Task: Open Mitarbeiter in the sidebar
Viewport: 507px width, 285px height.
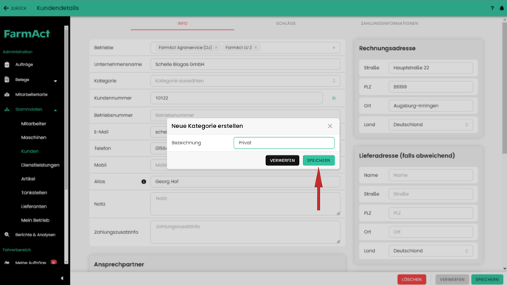Action: tap(34, 124)
